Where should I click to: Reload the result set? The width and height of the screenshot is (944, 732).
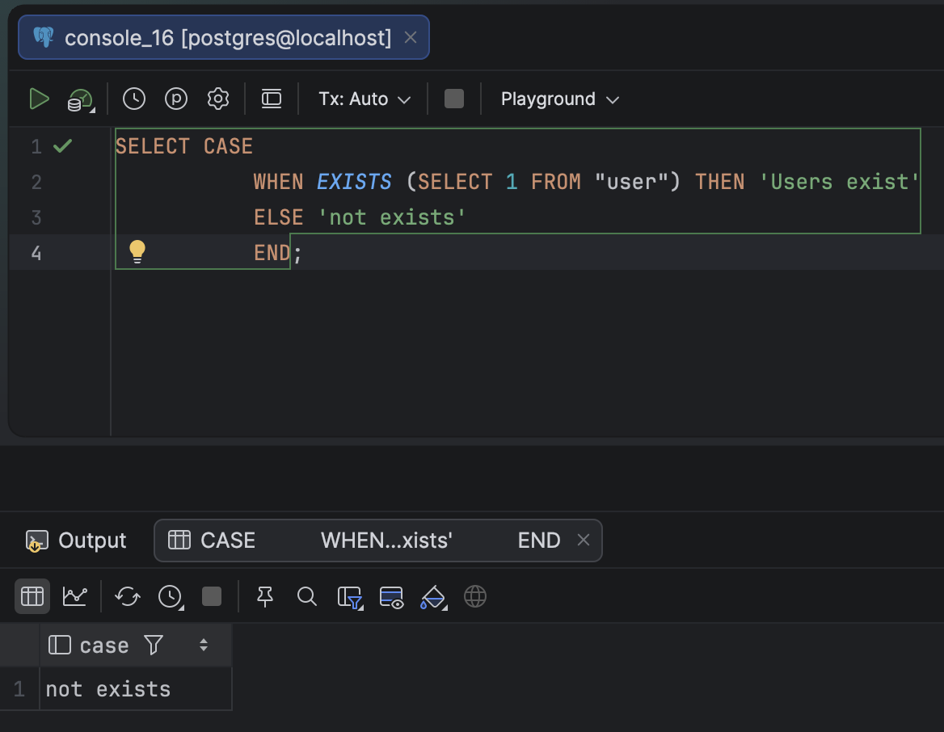tap(128, 596)
